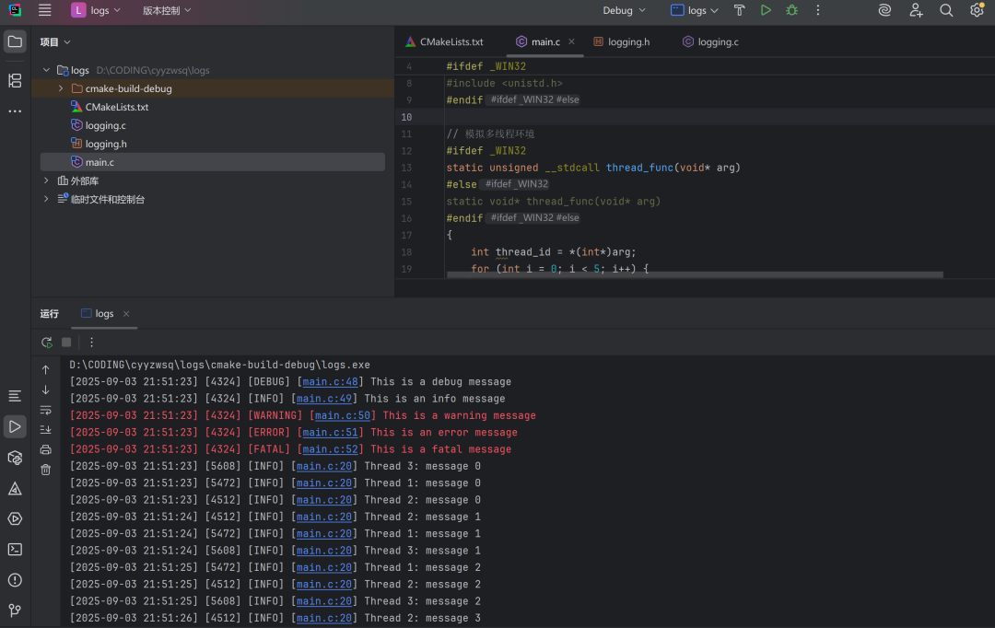The width and height of the screenshot is (995, 628).
Task: Switch to the logging.h editor tab
Action: coord(621,41)
